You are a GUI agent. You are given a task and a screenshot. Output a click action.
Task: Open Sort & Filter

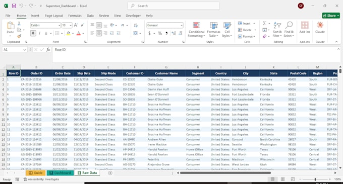pos(277,30)
